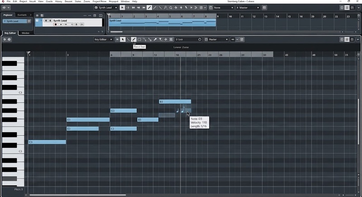Viewport: 362px width, 197px height.
Task: Choose the line tool in Key Editor toolbar
Action: coord(128,39)
